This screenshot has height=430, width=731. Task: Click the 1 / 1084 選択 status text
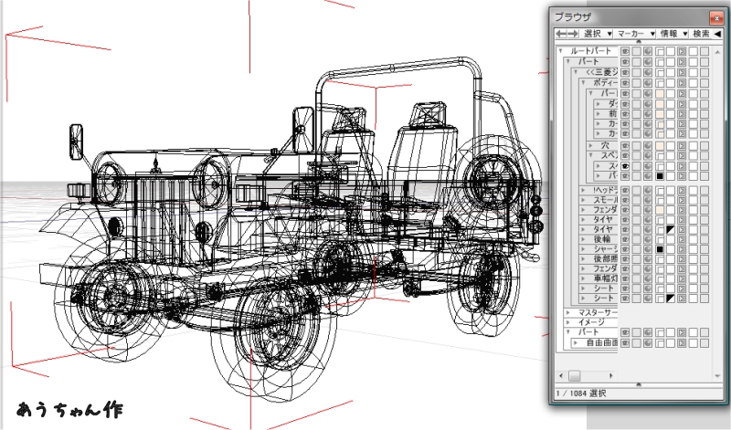point(581,393)
